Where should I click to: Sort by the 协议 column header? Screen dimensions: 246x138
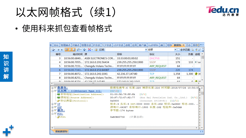[158, 54]
